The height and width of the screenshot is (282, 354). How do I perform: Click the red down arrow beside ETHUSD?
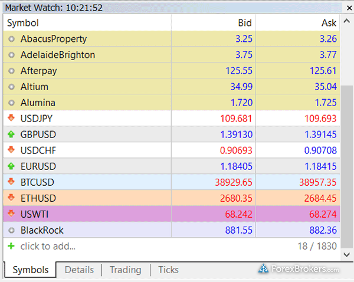[11, 197]
